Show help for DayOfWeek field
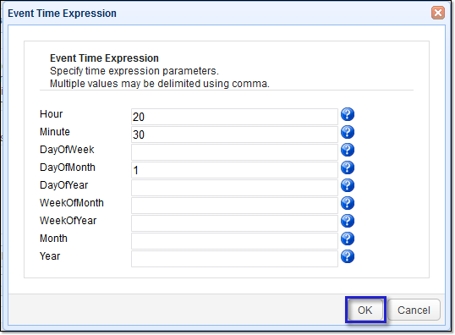 pyautogui.click(x=348, y=150)
